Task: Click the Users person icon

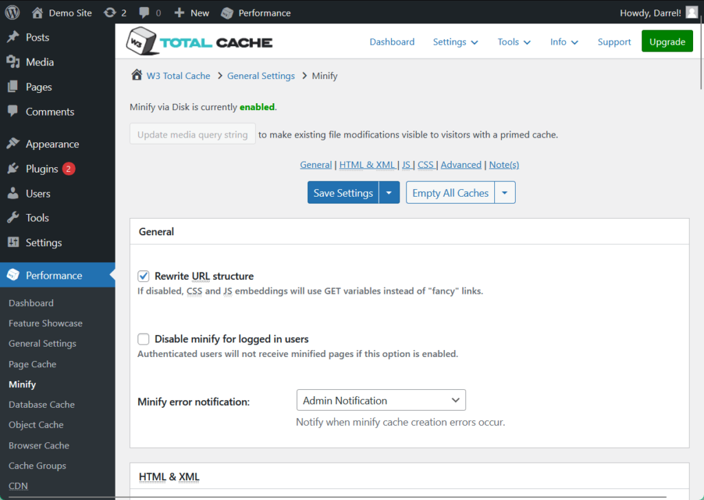Action: [x=13, y=193]
